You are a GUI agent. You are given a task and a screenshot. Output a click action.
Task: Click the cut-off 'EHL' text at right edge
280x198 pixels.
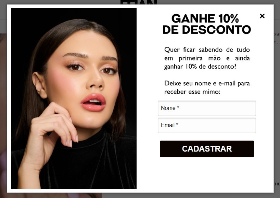pyautogui.click(x=277, y=184)
